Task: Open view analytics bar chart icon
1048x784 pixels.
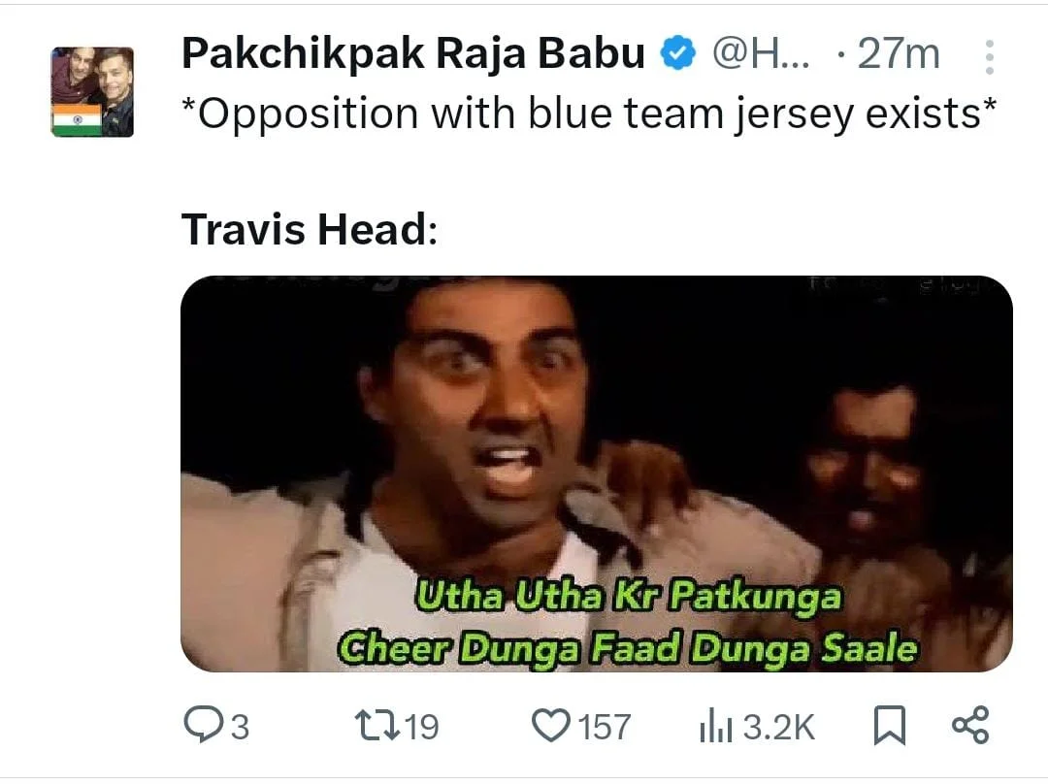Action: (x=716, y=727)
